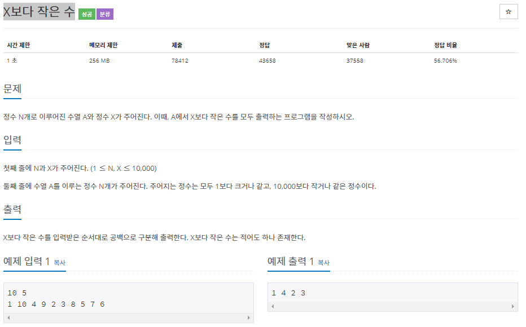This screenshot has height=327, width=526.
Task: Click the 예제 출력 1 heading
Action: click(x=291, y=261)
